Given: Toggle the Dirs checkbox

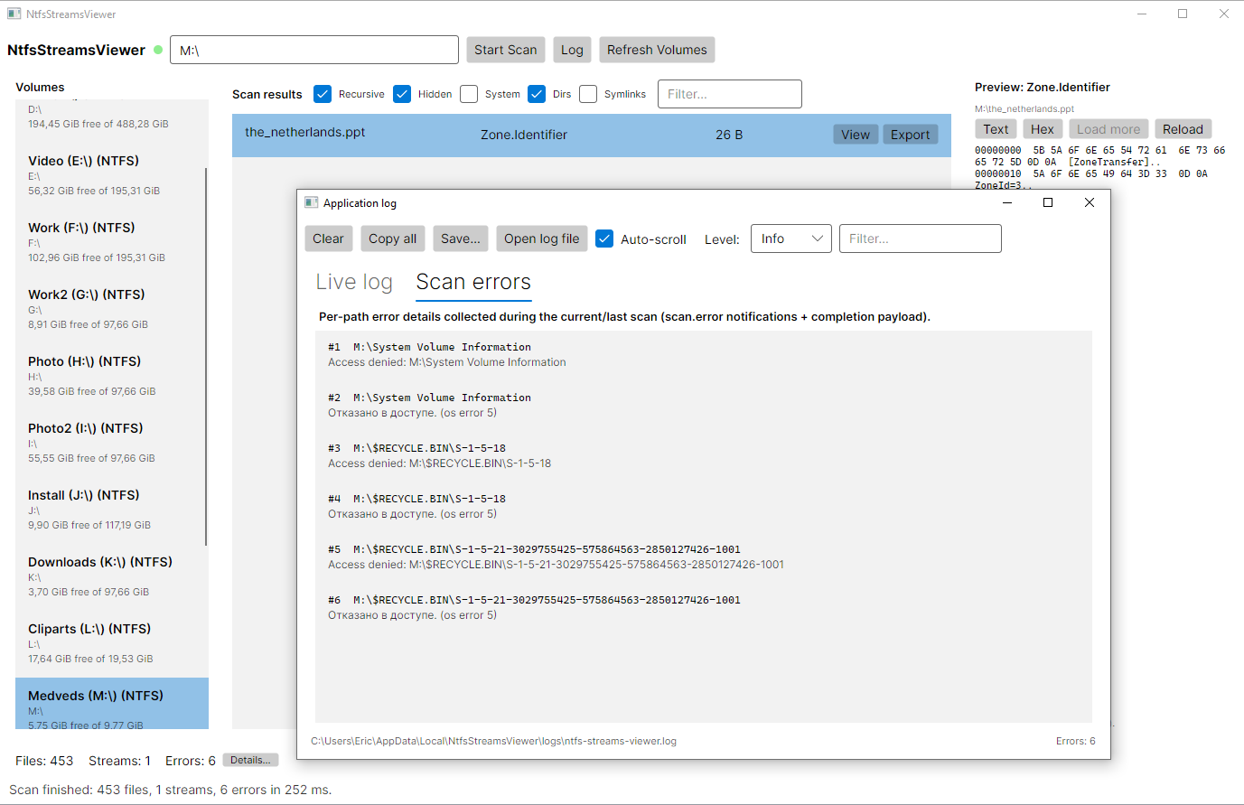Looking at the screenshot, I should (537, 94).
